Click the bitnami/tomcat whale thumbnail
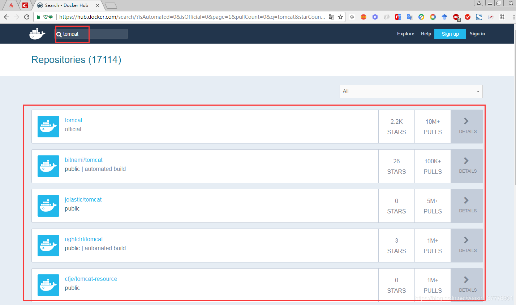 48,166
